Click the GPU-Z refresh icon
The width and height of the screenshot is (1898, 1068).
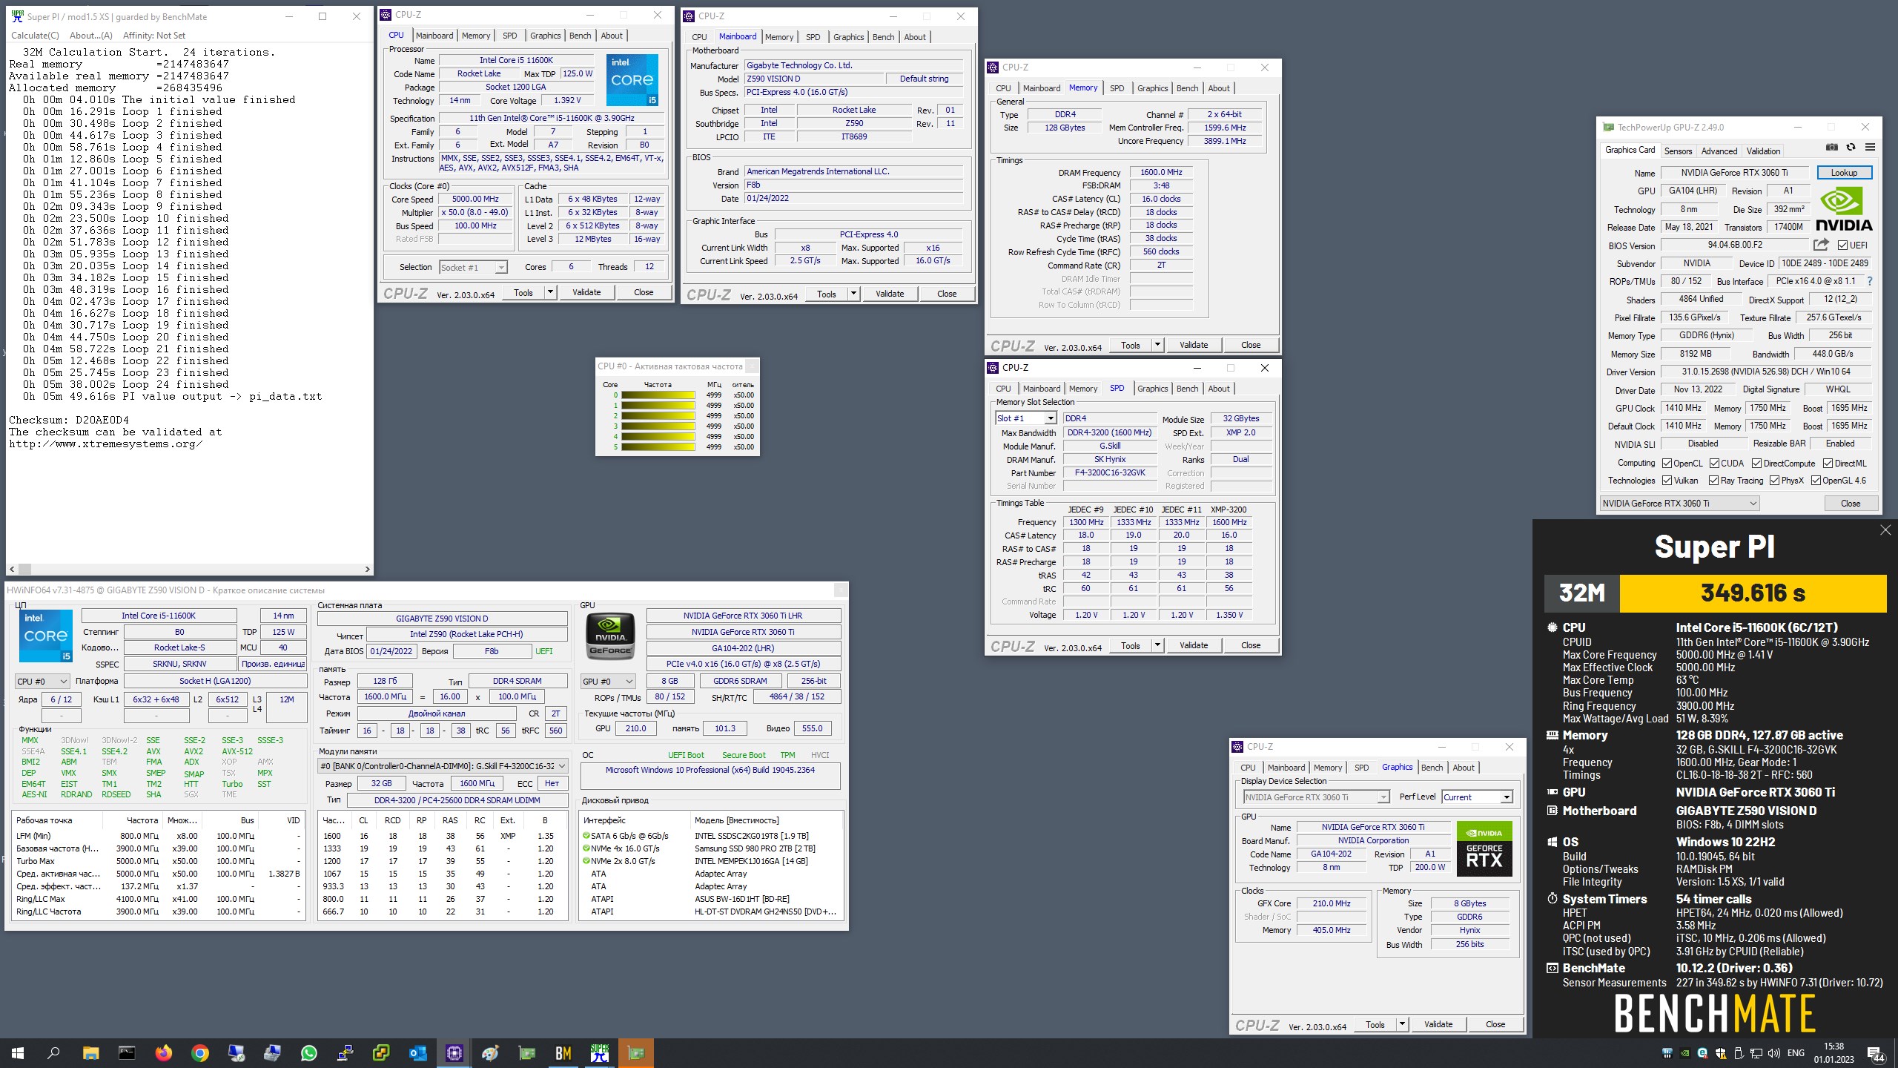click(x=1851, y=148)
